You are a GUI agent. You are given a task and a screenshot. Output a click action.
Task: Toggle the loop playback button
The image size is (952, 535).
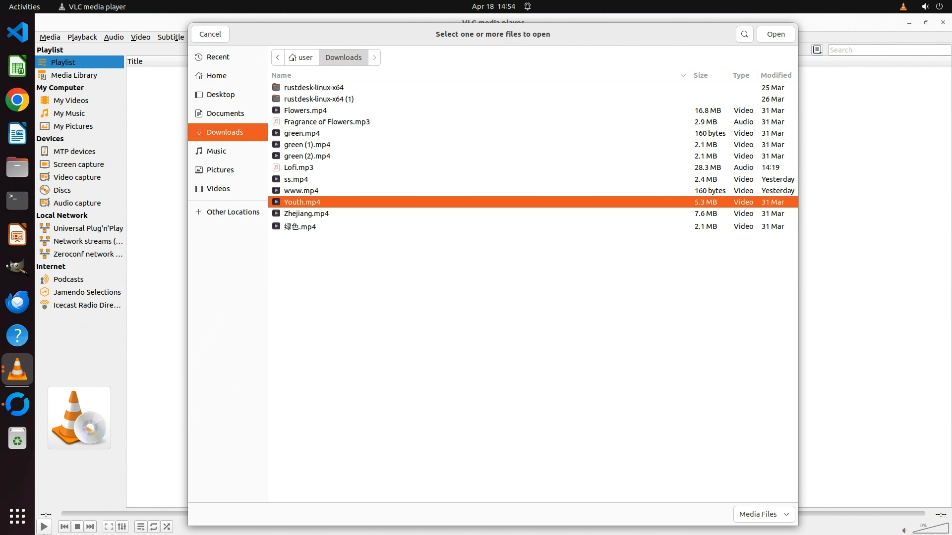154,527
